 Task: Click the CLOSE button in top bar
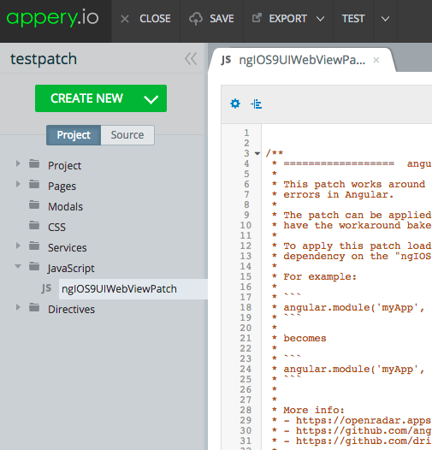[155, 19]
